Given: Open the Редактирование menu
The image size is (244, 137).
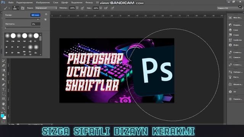Looking at the screenshot, I should click(24, 3).
